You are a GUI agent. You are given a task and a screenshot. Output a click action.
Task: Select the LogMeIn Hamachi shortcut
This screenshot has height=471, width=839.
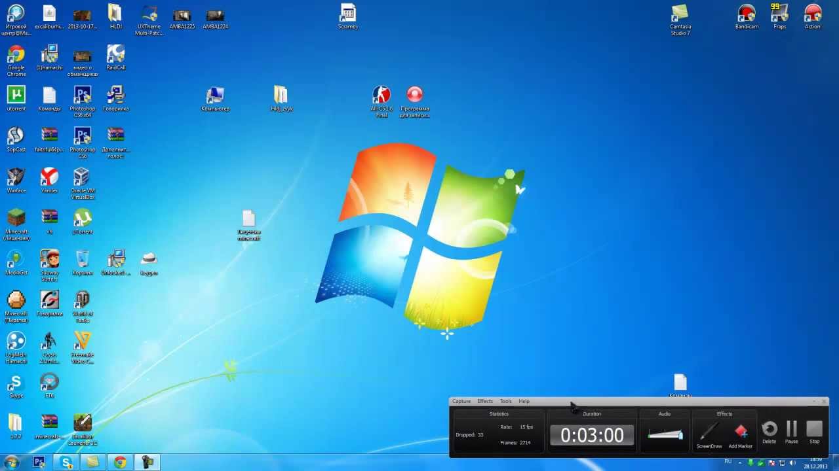click(x=16, y=348)
